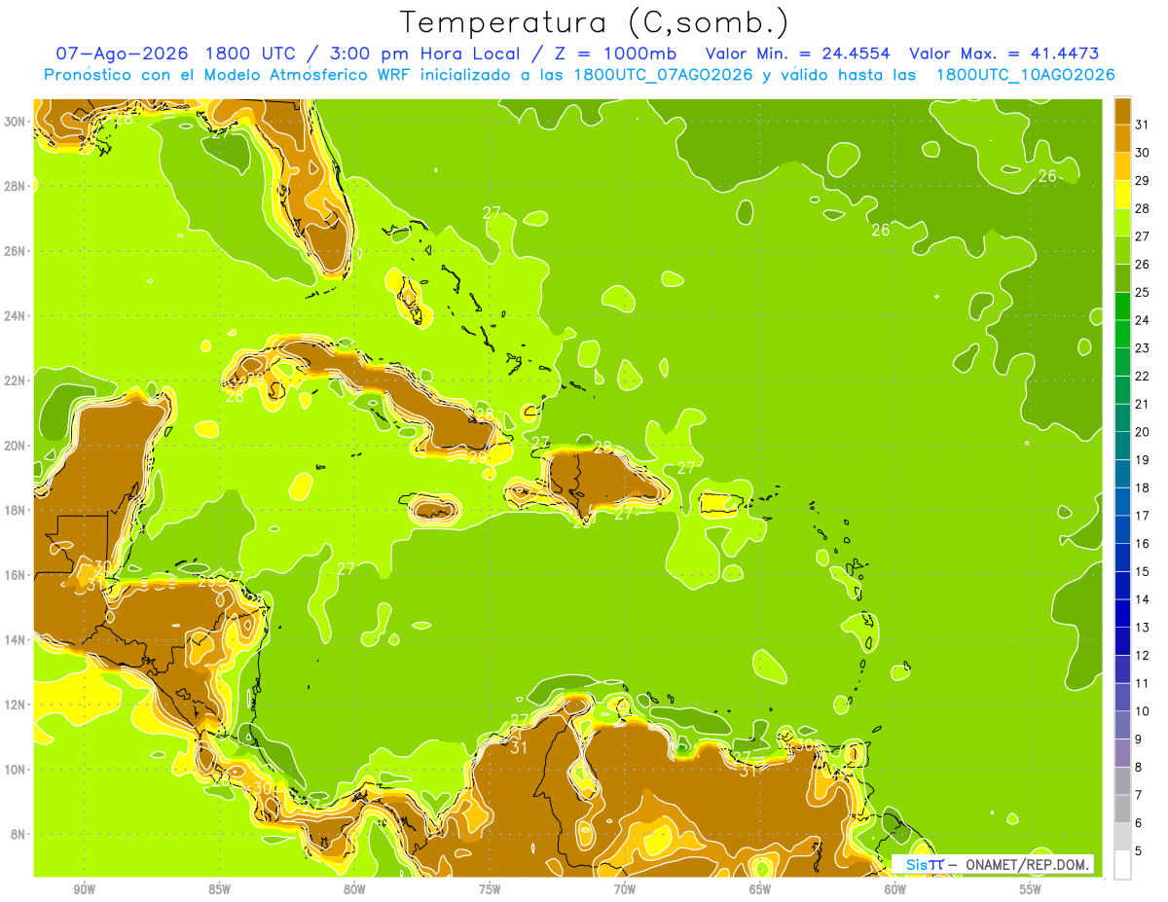Click the "20N" latitude axis label
This screenshot has width=1168, height=902.
(14, 445)
